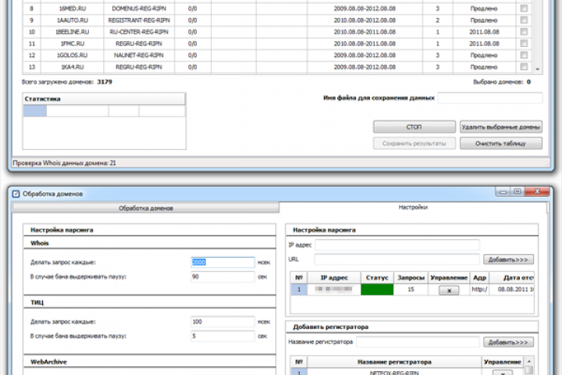Screen dimensions: 562x375
Task: Switch to the Настройки tab
Action: [x=413, y=207]
